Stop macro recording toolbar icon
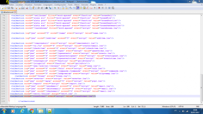The width and height of the screenshot is (203, 114). click(x=102, y=8)
